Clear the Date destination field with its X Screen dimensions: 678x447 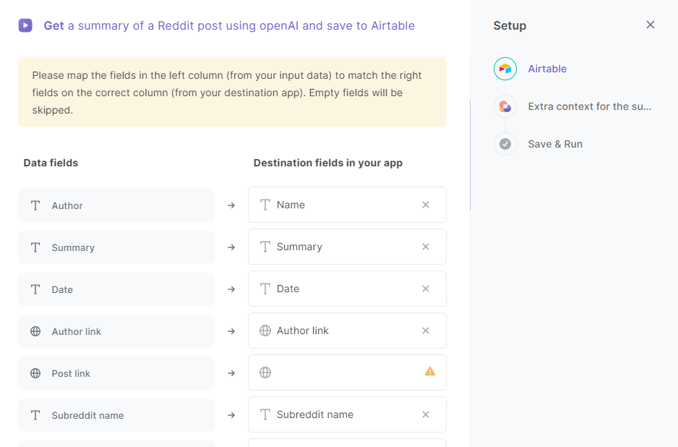click(x=426, y=289)
